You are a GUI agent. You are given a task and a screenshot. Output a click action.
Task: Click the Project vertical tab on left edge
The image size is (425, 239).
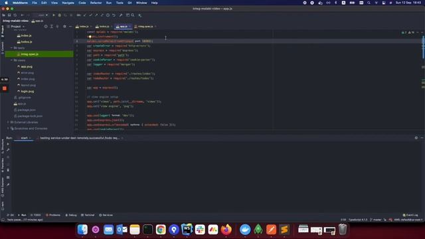pos(3,31)
